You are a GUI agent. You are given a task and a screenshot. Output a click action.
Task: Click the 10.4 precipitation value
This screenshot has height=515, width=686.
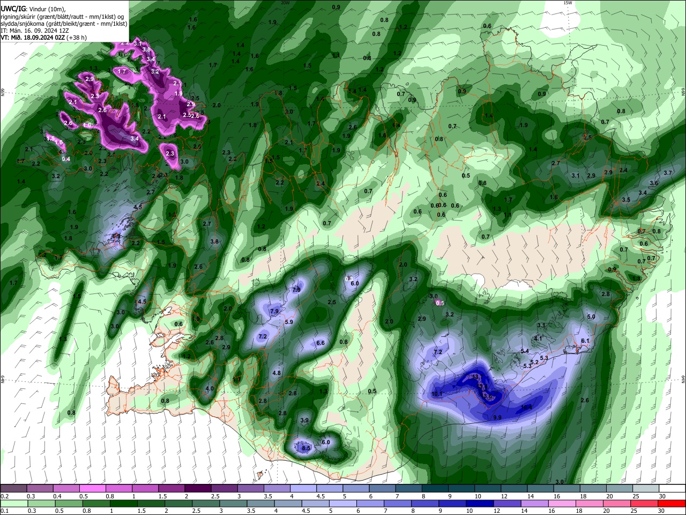tap(527, 407)
